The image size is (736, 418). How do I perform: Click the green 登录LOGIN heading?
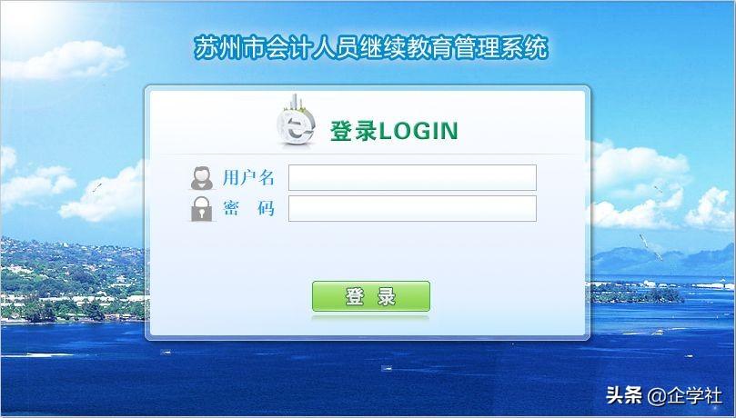pos(394,131)
